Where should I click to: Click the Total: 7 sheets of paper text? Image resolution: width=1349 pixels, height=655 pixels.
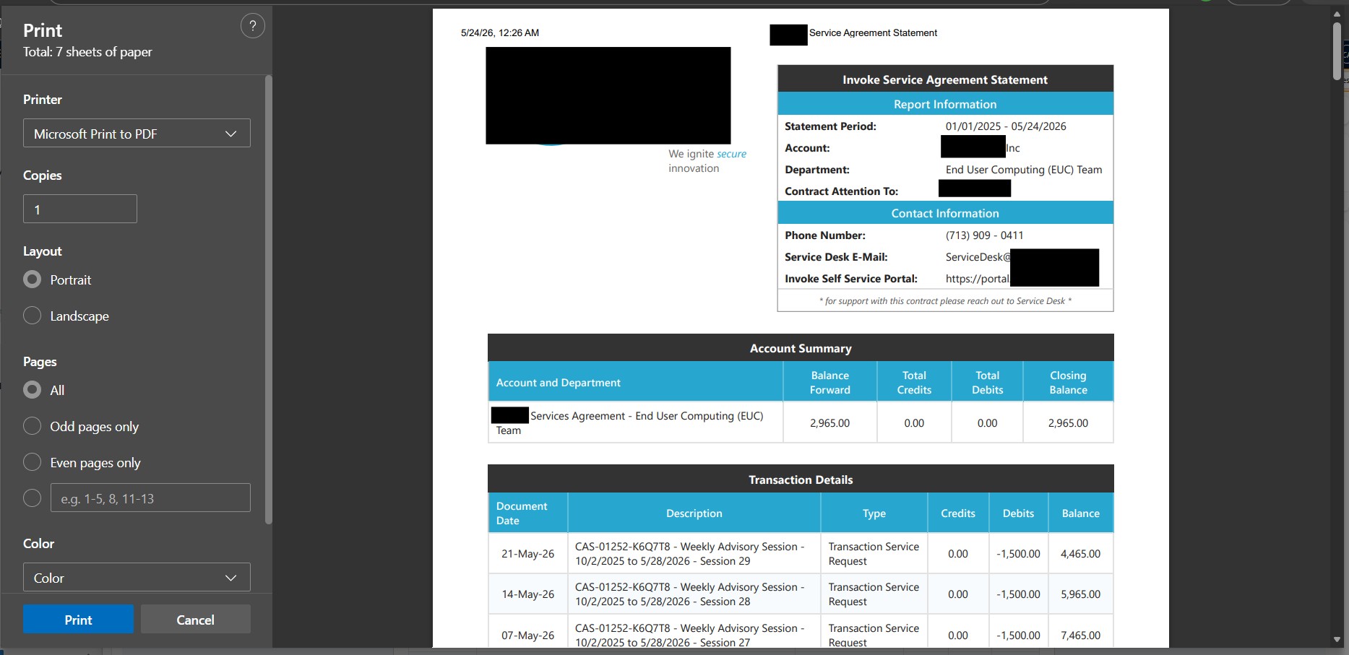[87, 52]
